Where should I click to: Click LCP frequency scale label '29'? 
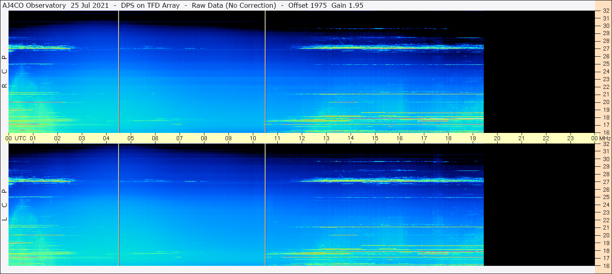pos(606,166)
